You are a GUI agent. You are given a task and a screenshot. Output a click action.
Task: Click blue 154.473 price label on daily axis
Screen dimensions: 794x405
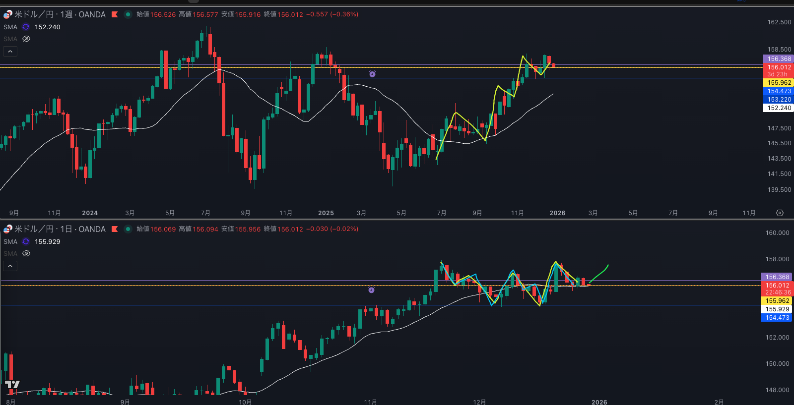(777, 318)
